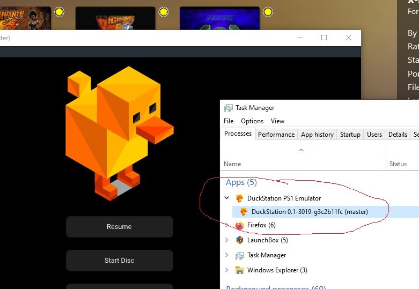Click the Start Disc button in DuckStation
This screenshot has width=419, height=289.
[120, 261]
